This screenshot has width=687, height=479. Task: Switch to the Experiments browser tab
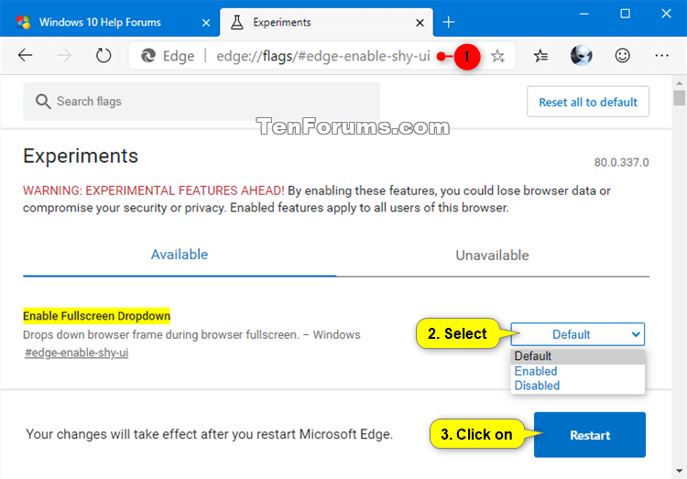326,22
